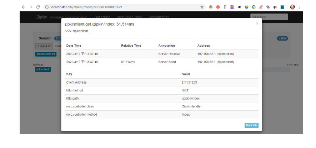Open the blue 'M' extension icon
316x148 pixels.
tap(282, 7)
